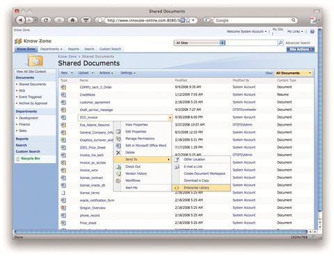Choose Check Out from context menu
The width and height of the screenshot is (334, 256).
point(133,167)
